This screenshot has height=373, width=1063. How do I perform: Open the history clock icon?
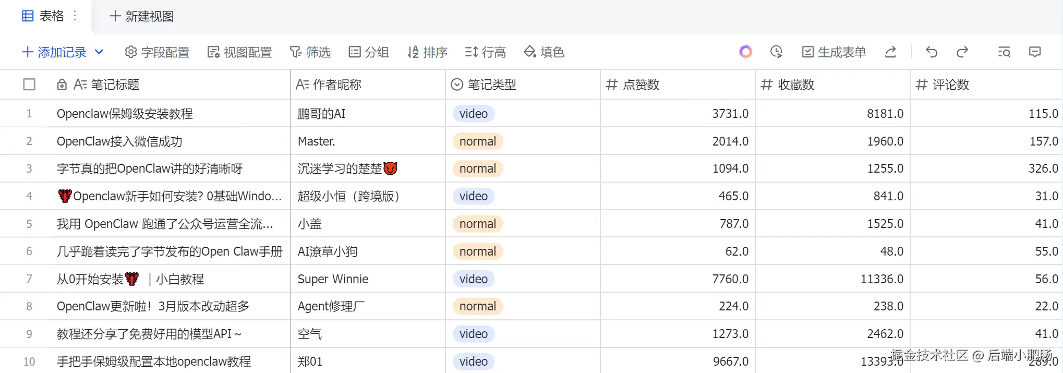(776, 52)
